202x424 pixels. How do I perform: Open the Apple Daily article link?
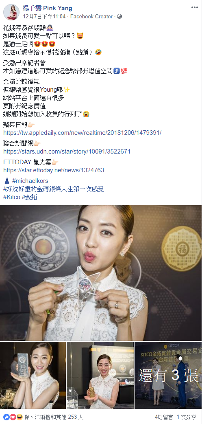click(82, 133)
